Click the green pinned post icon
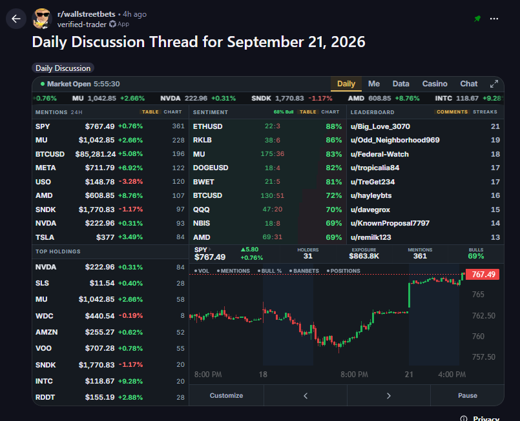This screenshot has width=520, height=421. [x=477, y=19]
